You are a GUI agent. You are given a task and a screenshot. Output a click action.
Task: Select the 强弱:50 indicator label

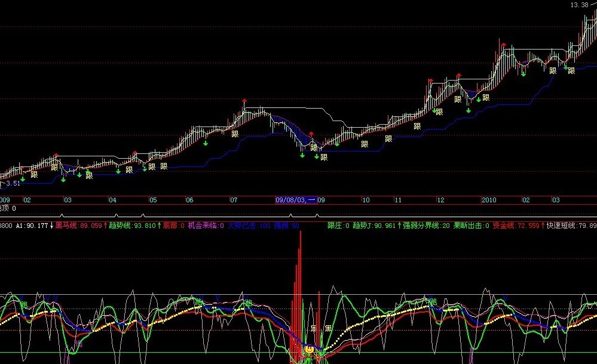pyautogui.click(x=286, y=226)
